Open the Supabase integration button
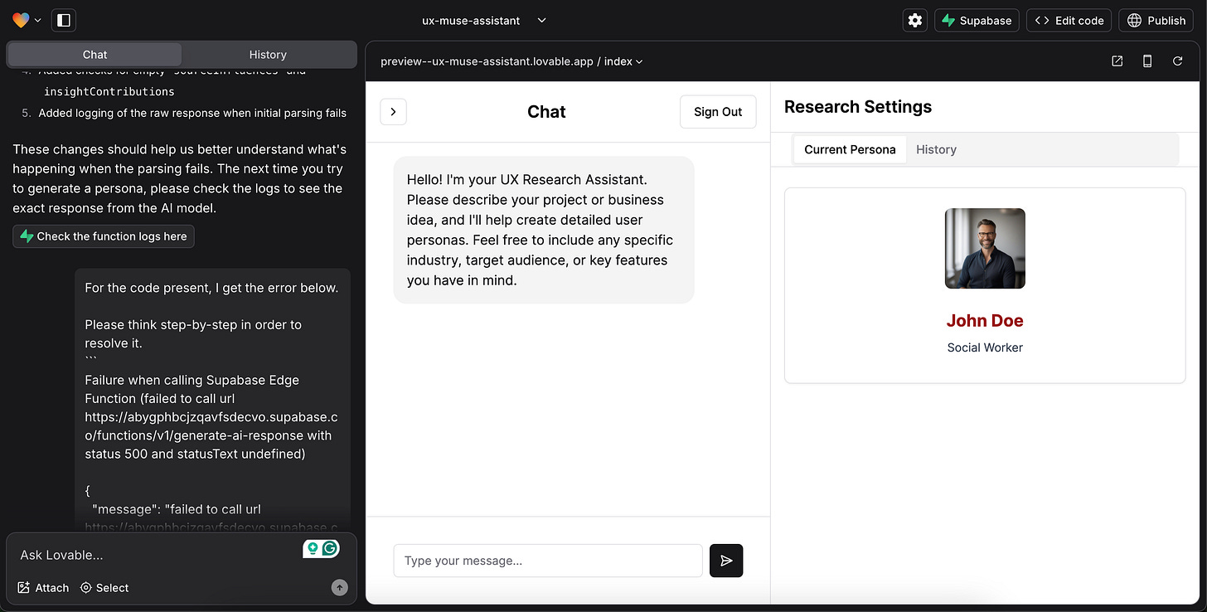This screenshot has height=612, width=1207. (977, 21)
